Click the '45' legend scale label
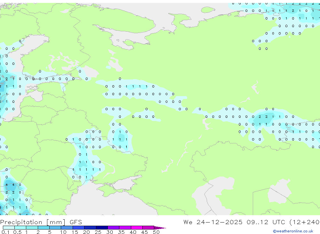 [x=145, y=232]
